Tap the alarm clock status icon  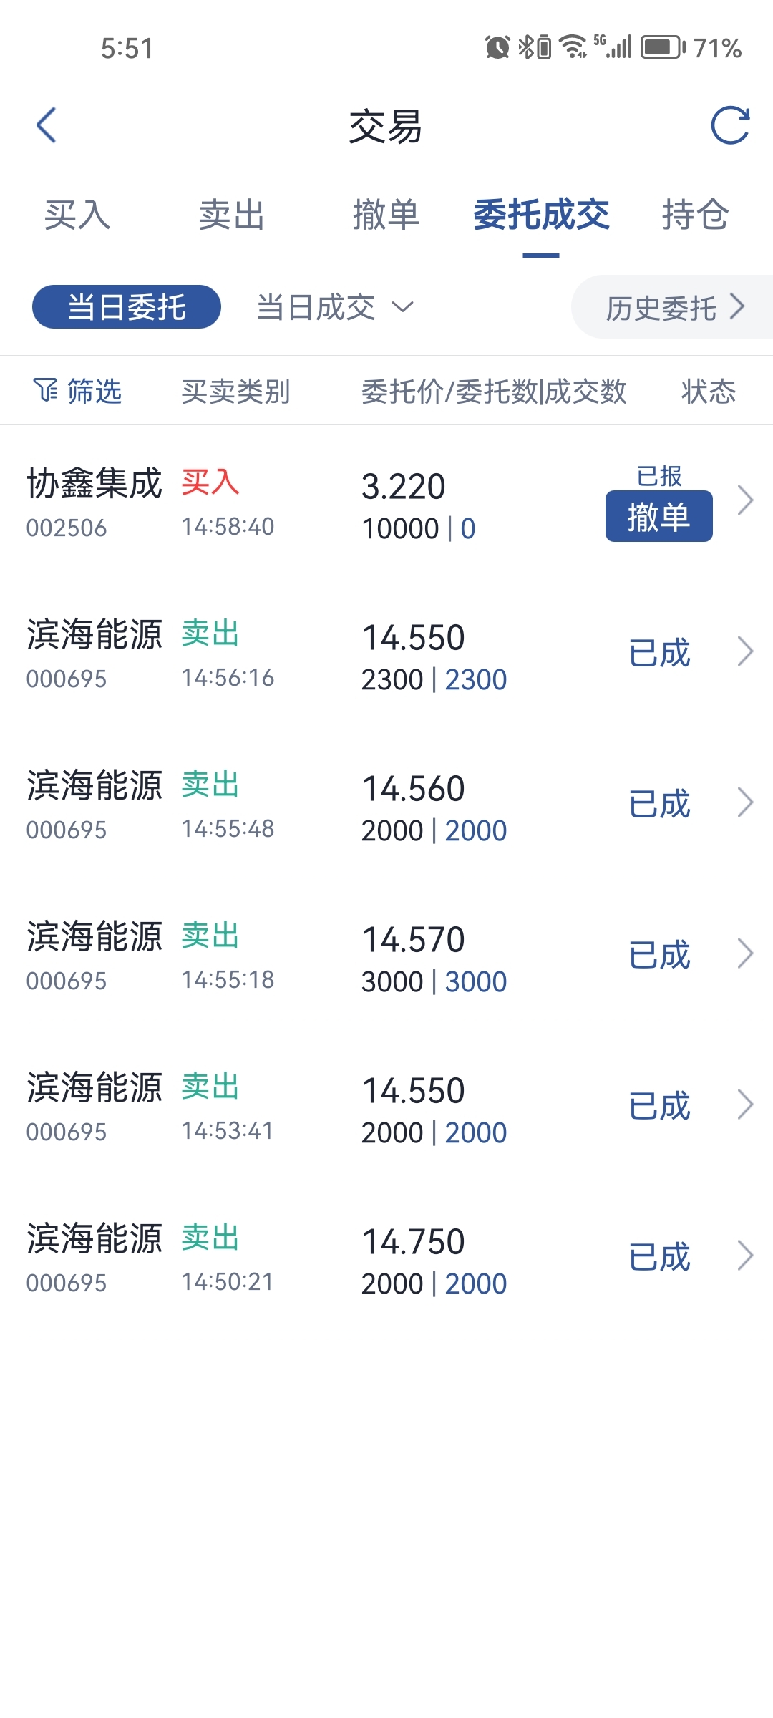pos(497,47)
